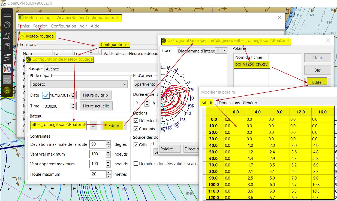The image size is (337, 201).
Task: Open the Dimensions tab
Action: click(229, 103)
